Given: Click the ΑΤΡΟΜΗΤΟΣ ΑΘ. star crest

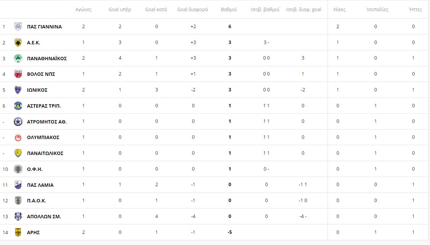Looking at the screenshot, I should click(x=18, y=121).
